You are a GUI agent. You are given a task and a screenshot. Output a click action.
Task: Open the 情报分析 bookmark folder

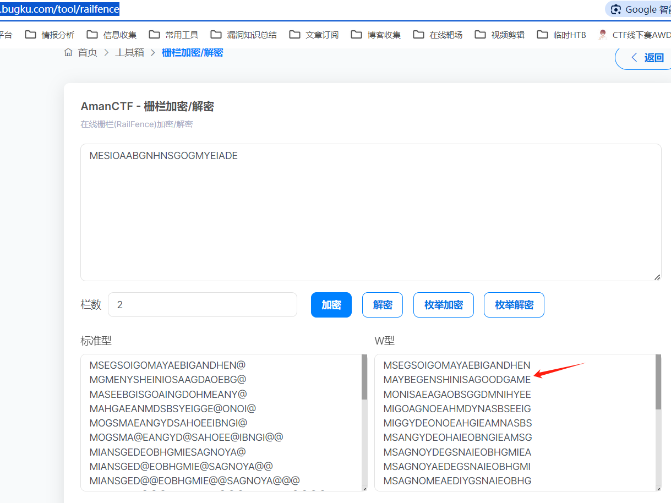click(51, 35)
